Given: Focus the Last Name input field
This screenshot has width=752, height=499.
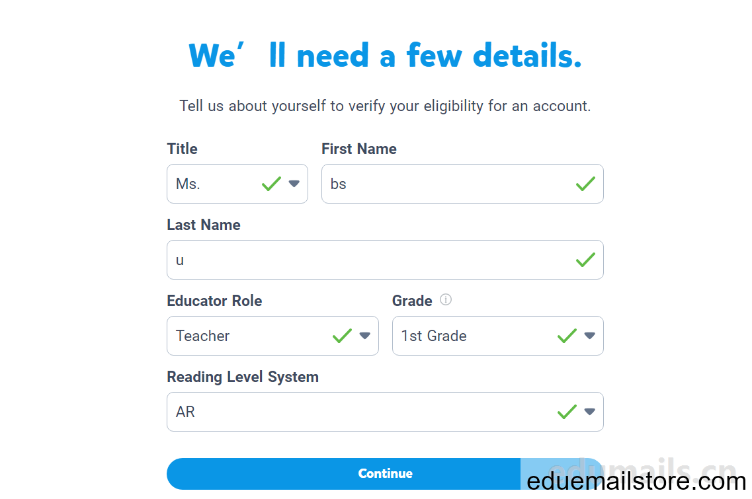Looking at the screenshot, I should 385,260.
